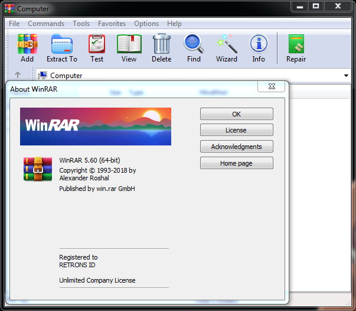Viewport: 356px width, 311px height.
Task: Show the Acknowledgments
Action: (x=237, y=147)
